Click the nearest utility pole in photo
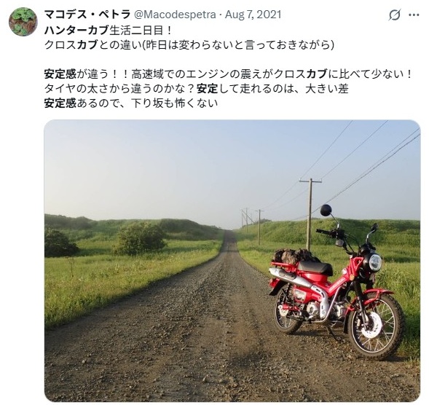The image size is (429, 405). click(310, 214)
